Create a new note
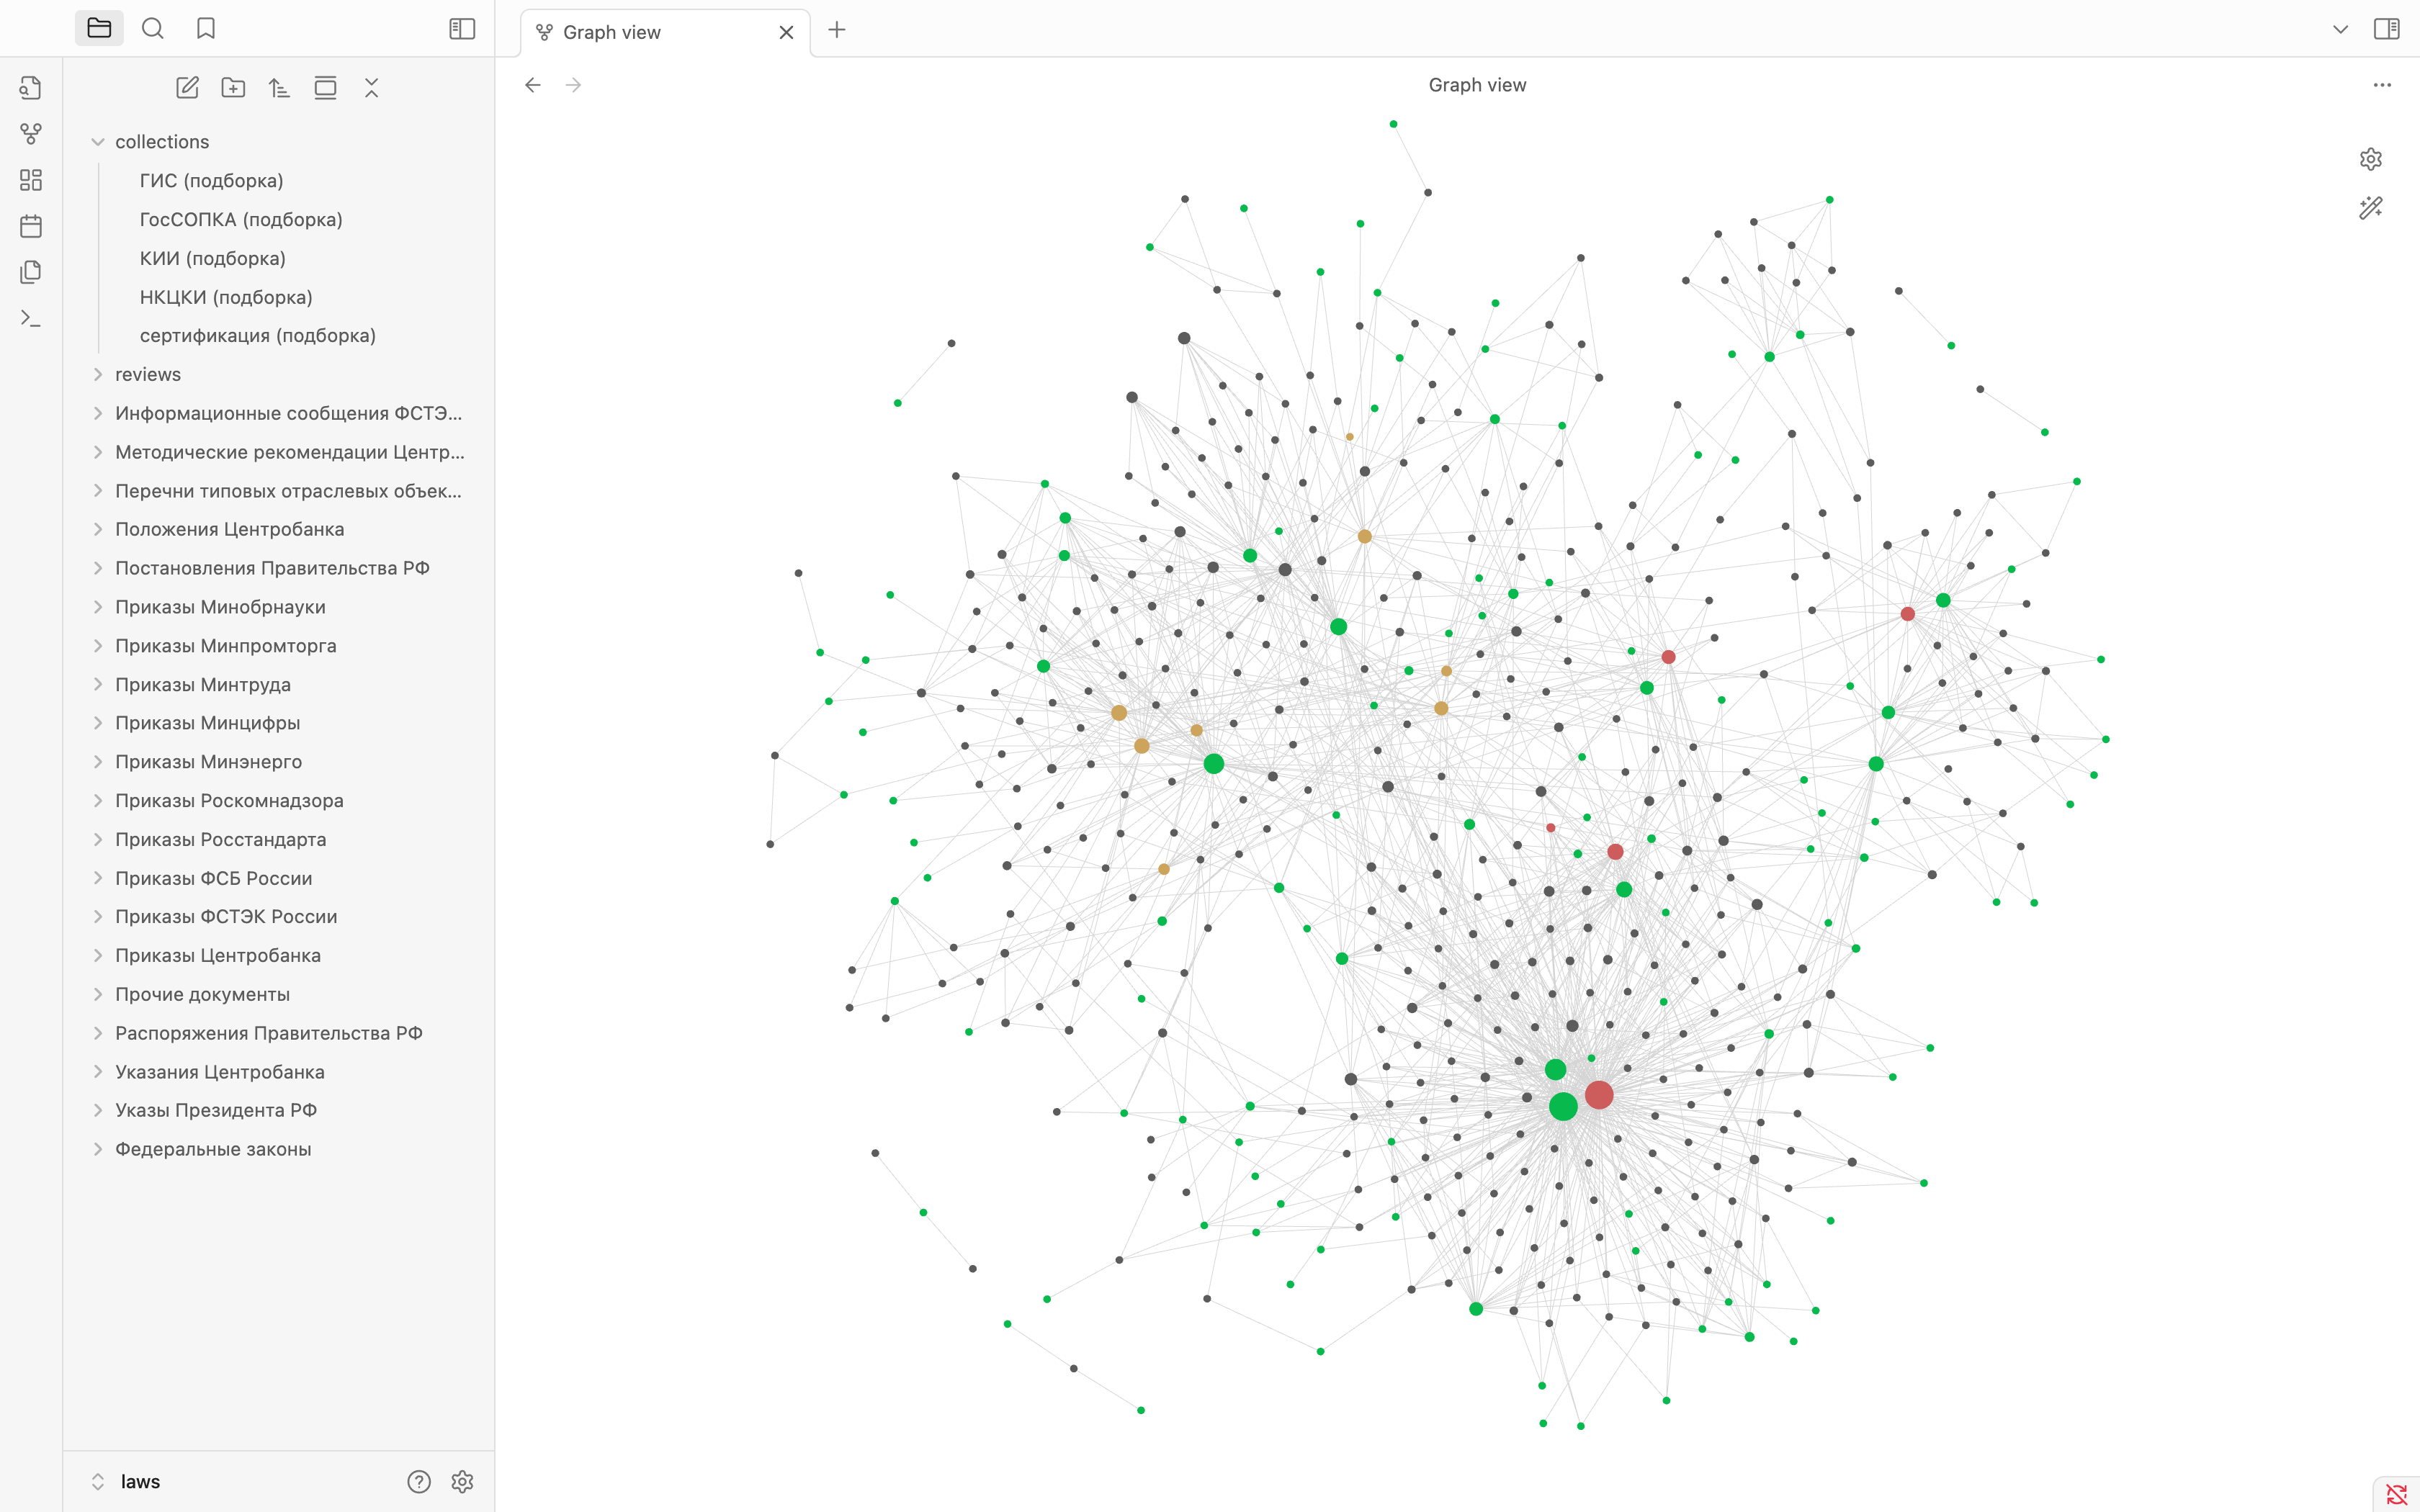This screenshot has width=2420, height=1512. pyautogui.click(x=187, y=88)
